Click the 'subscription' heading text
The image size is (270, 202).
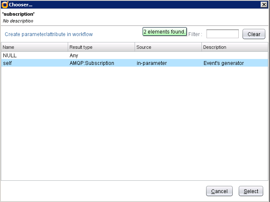(x=19, y=14)
